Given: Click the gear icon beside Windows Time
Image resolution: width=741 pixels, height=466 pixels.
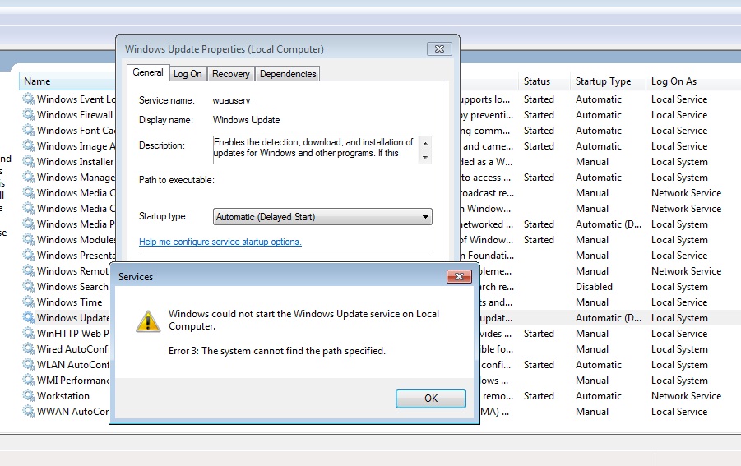Looking at the screenshot, I should (x=29, y=302).
